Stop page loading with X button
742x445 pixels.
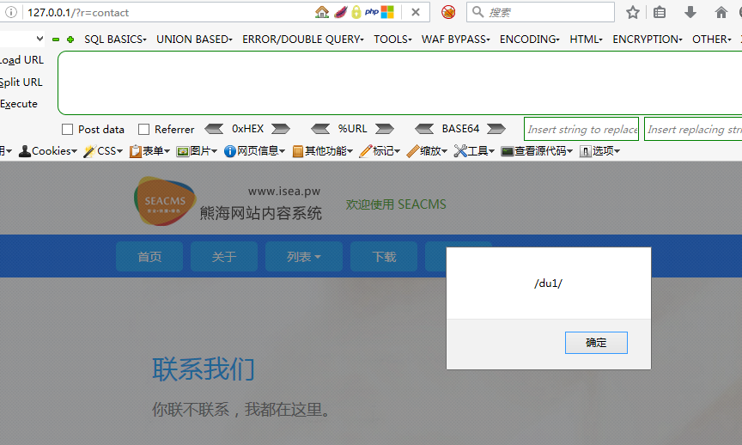[x=416, y=12]
